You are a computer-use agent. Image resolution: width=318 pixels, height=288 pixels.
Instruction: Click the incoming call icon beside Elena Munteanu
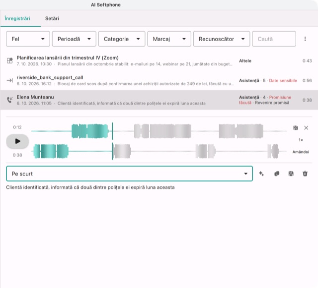(10, 100)
